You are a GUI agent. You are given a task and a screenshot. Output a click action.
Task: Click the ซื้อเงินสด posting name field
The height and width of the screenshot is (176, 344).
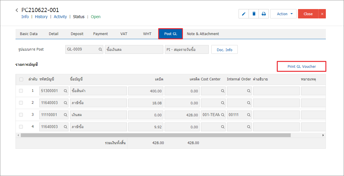(x=134, y=49)
